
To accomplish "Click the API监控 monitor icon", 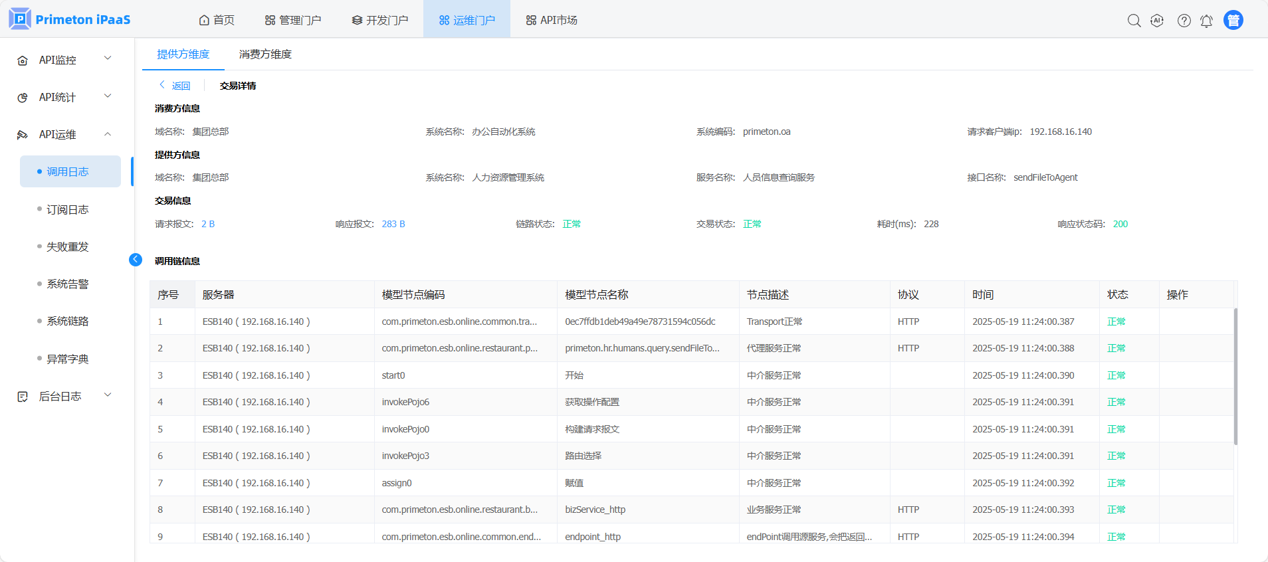I will [23, 60].
